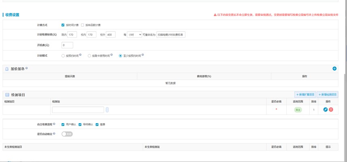Click the 开机费 input field

click(67, 45)
